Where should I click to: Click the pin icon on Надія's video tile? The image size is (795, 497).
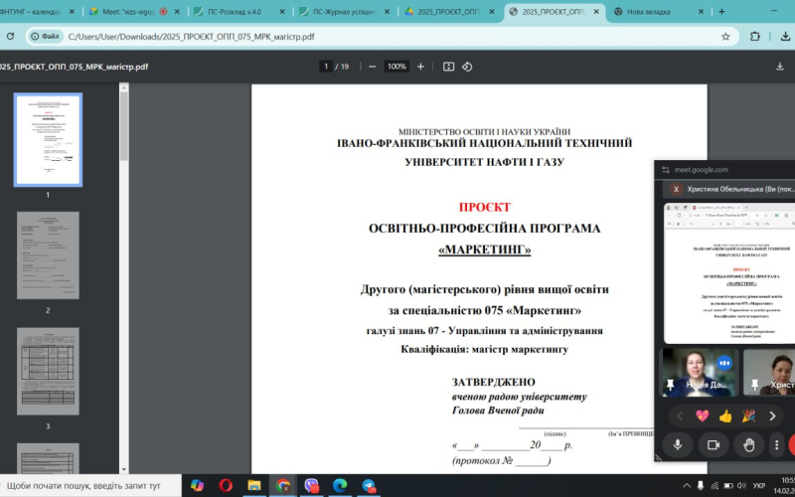(670, 385)
